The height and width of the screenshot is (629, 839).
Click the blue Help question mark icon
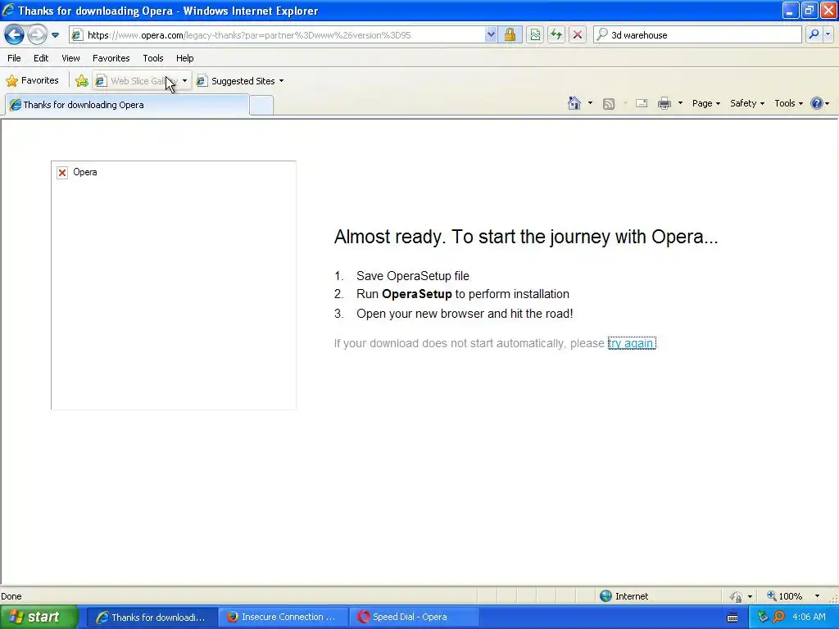pos(817,103)
